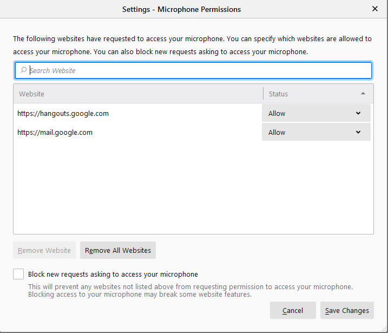
Task: Focus the Search Website field
Action: click(195, 70)
